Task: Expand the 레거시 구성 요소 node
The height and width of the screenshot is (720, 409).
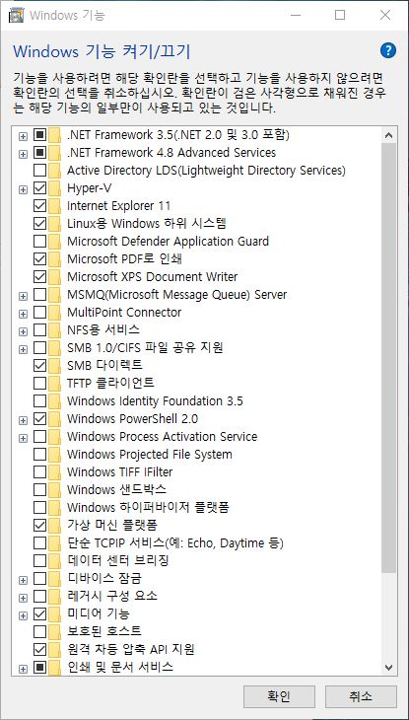Action: click(23, 598)
